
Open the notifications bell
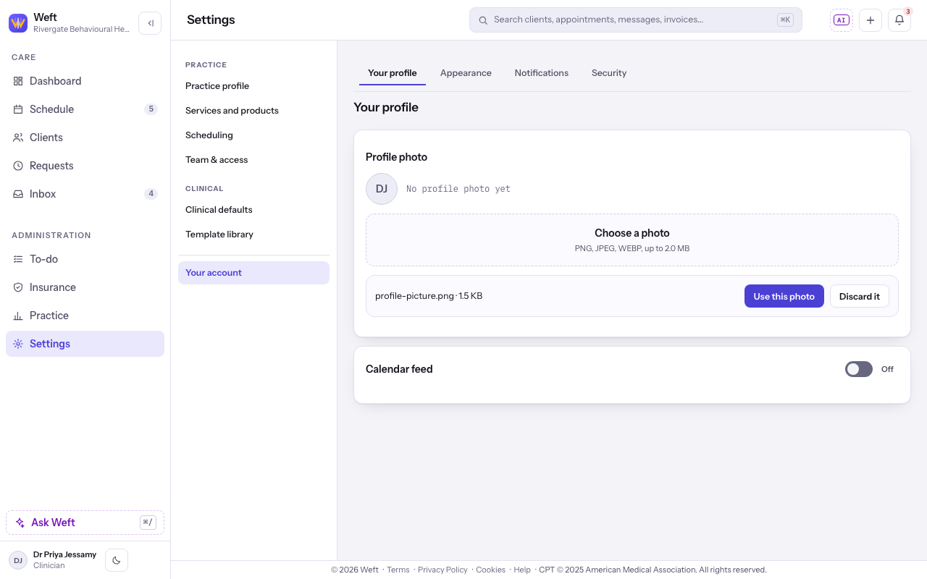[899, 20]
